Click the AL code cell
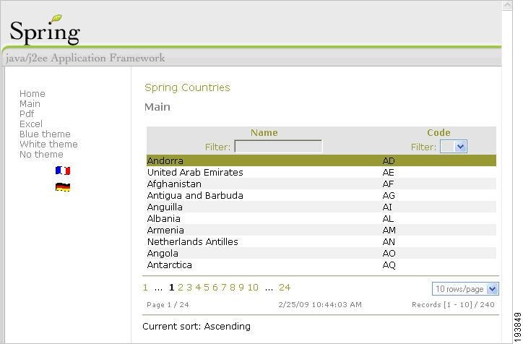 pos(388,218)
